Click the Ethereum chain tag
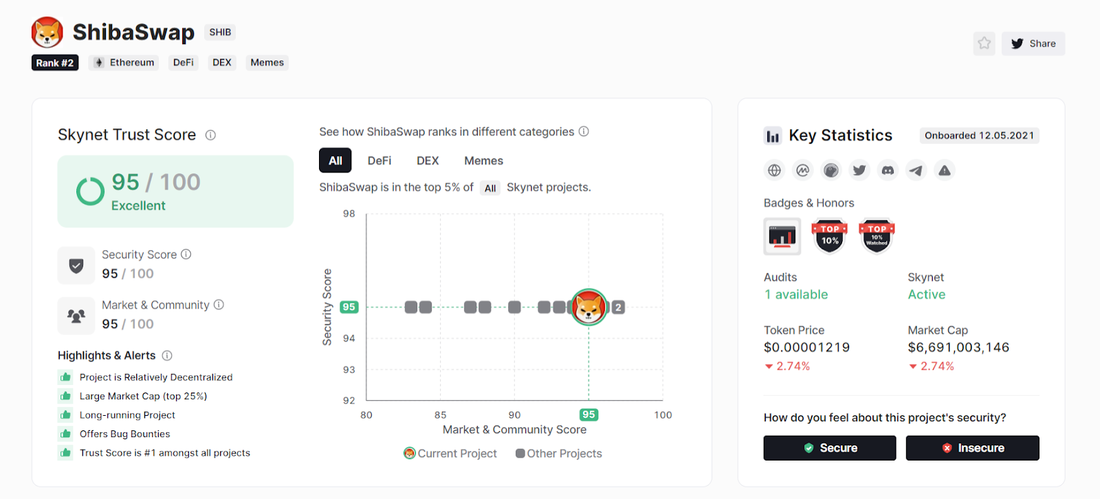Screen dimensions: 1100x499 click(x=124, y=63)
